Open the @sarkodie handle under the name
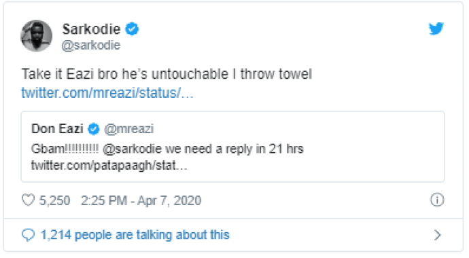 pos(91,45)
